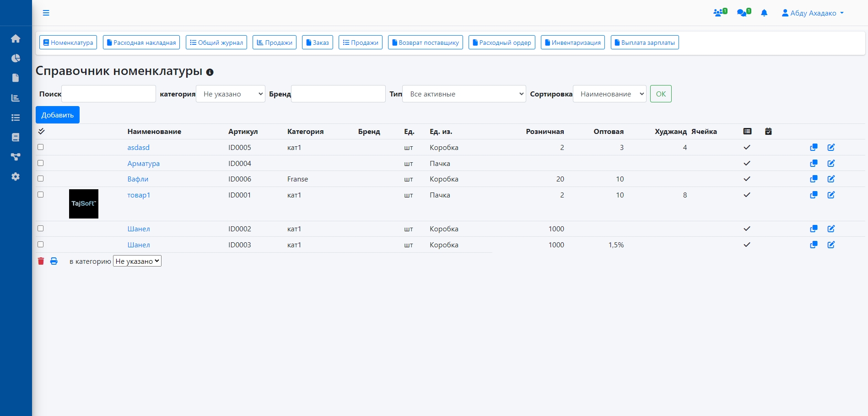The height and width of the screenshot is (416, 868).
Task: Click the home icon in the sidebar
Action: [x=16, y=38]
